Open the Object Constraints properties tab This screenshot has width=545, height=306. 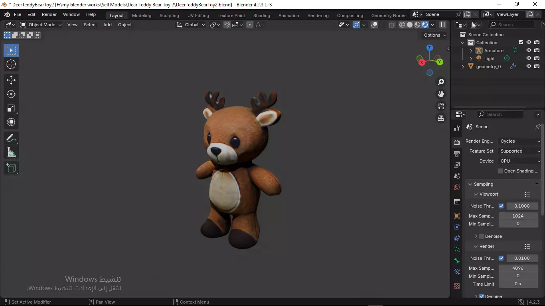pyautogui.click(x=457, y=238)
